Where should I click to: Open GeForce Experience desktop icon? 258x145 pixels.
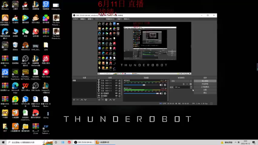click(15, 74)
